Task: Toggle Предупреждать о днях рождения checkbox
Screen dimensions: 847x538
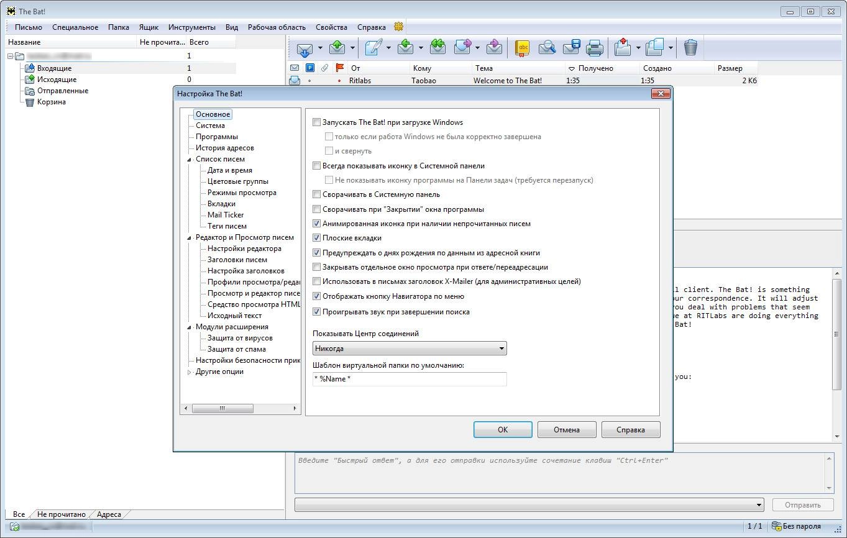Action: coord(317,253)
